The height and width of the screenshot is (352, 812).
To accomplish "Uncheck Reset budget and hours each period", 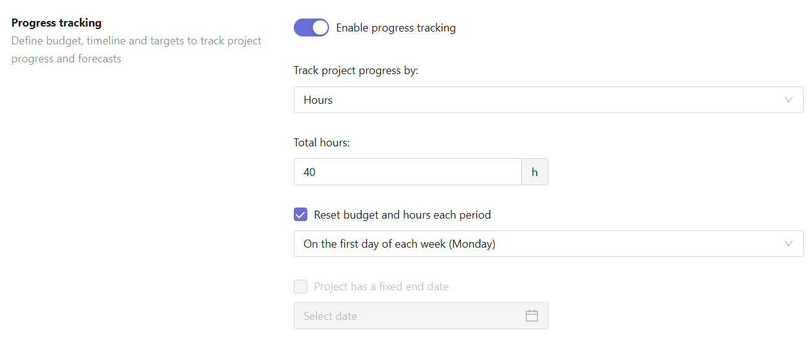I will [x=301, y=215].
